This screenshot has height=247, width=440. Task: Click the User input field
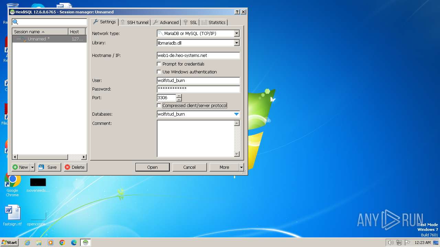tap(198, 81)
